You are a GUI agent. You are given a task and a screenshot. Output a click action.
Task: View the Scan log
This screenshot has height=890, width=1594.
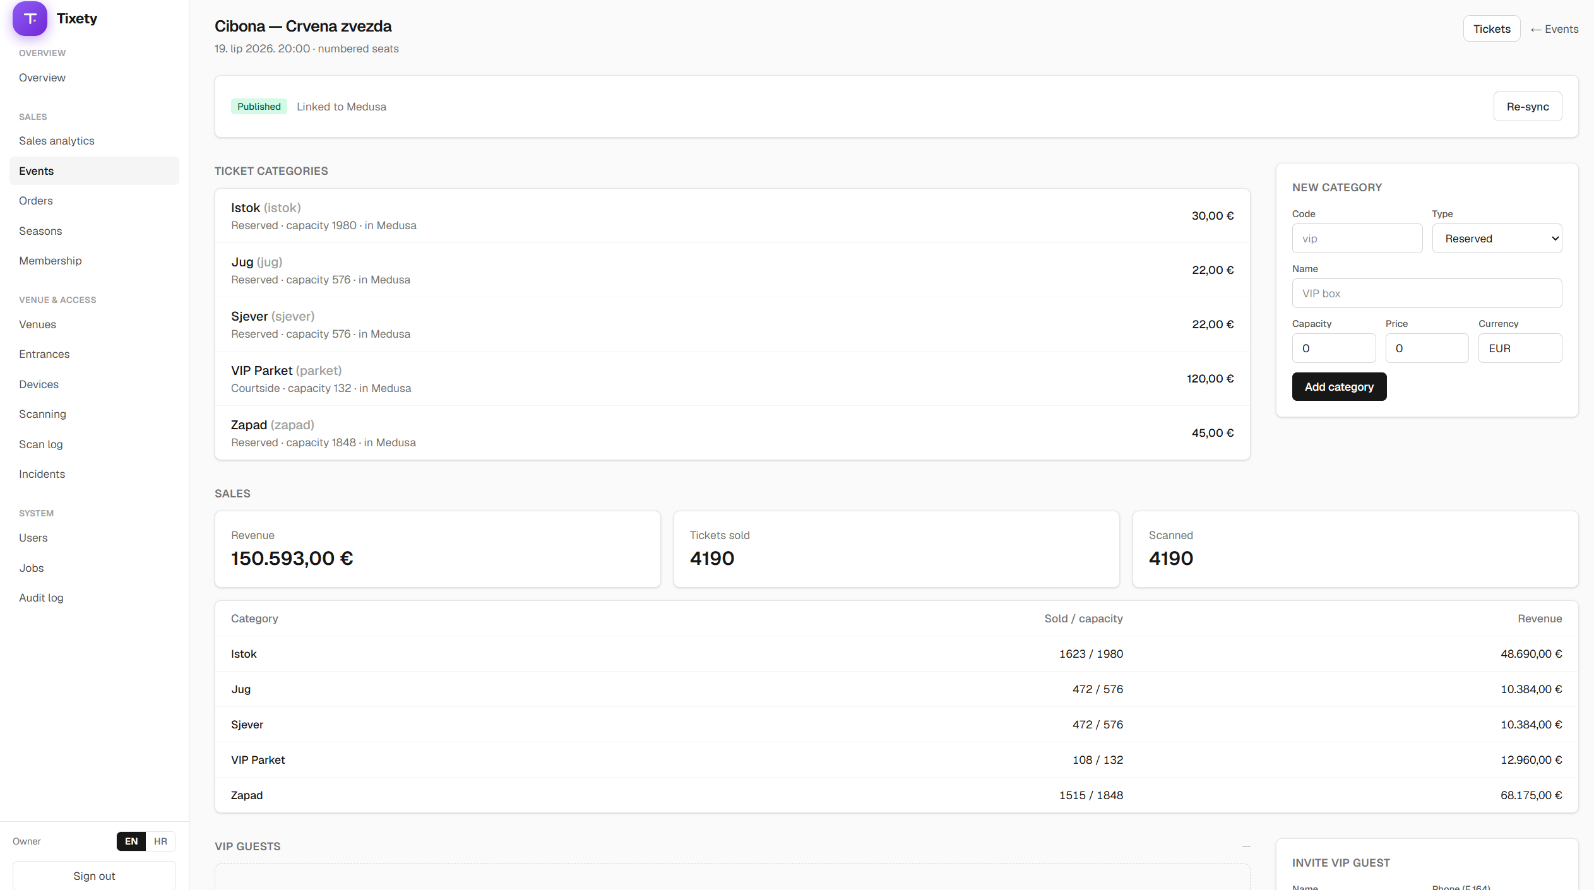point(94,444)
